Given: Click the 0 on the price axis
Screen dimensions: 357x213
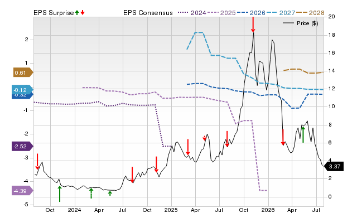Looking at the screenshot, I should (x=330, y=197).
